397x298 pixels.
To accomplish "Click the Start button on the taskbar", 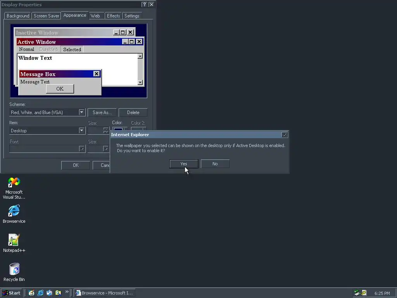I will tap(11, 293).
